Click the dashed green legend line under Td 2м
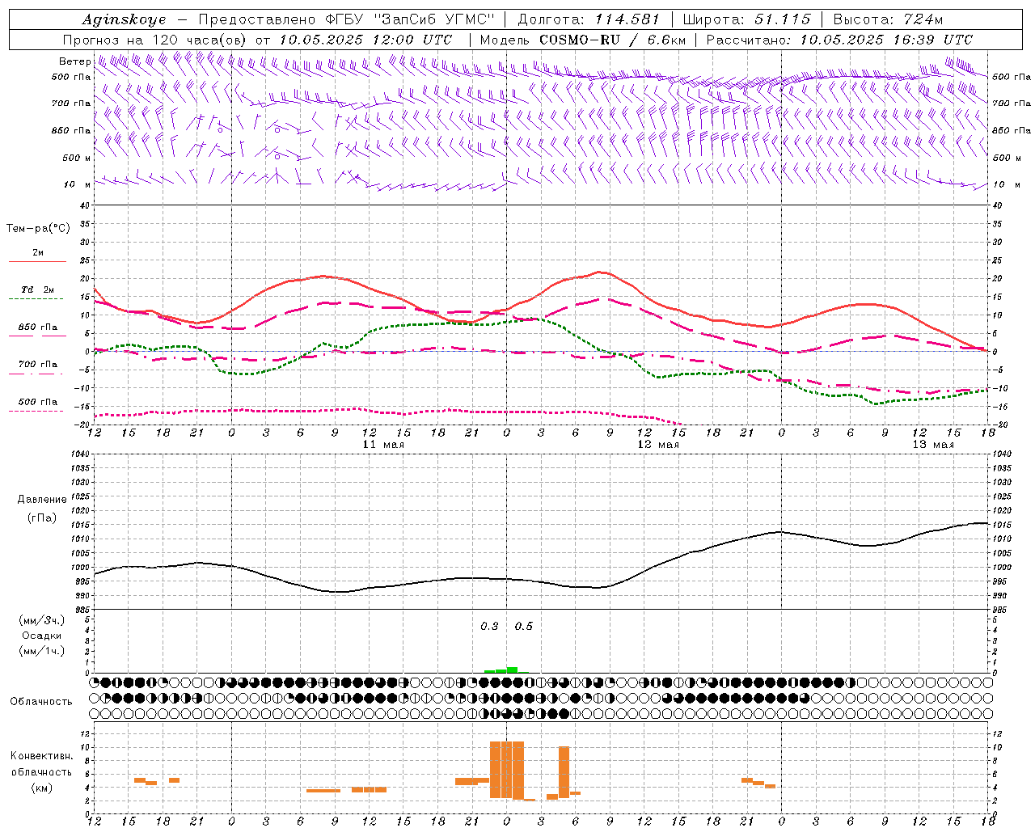Viewport: 1035px width, 828px height. pos(36,298)
